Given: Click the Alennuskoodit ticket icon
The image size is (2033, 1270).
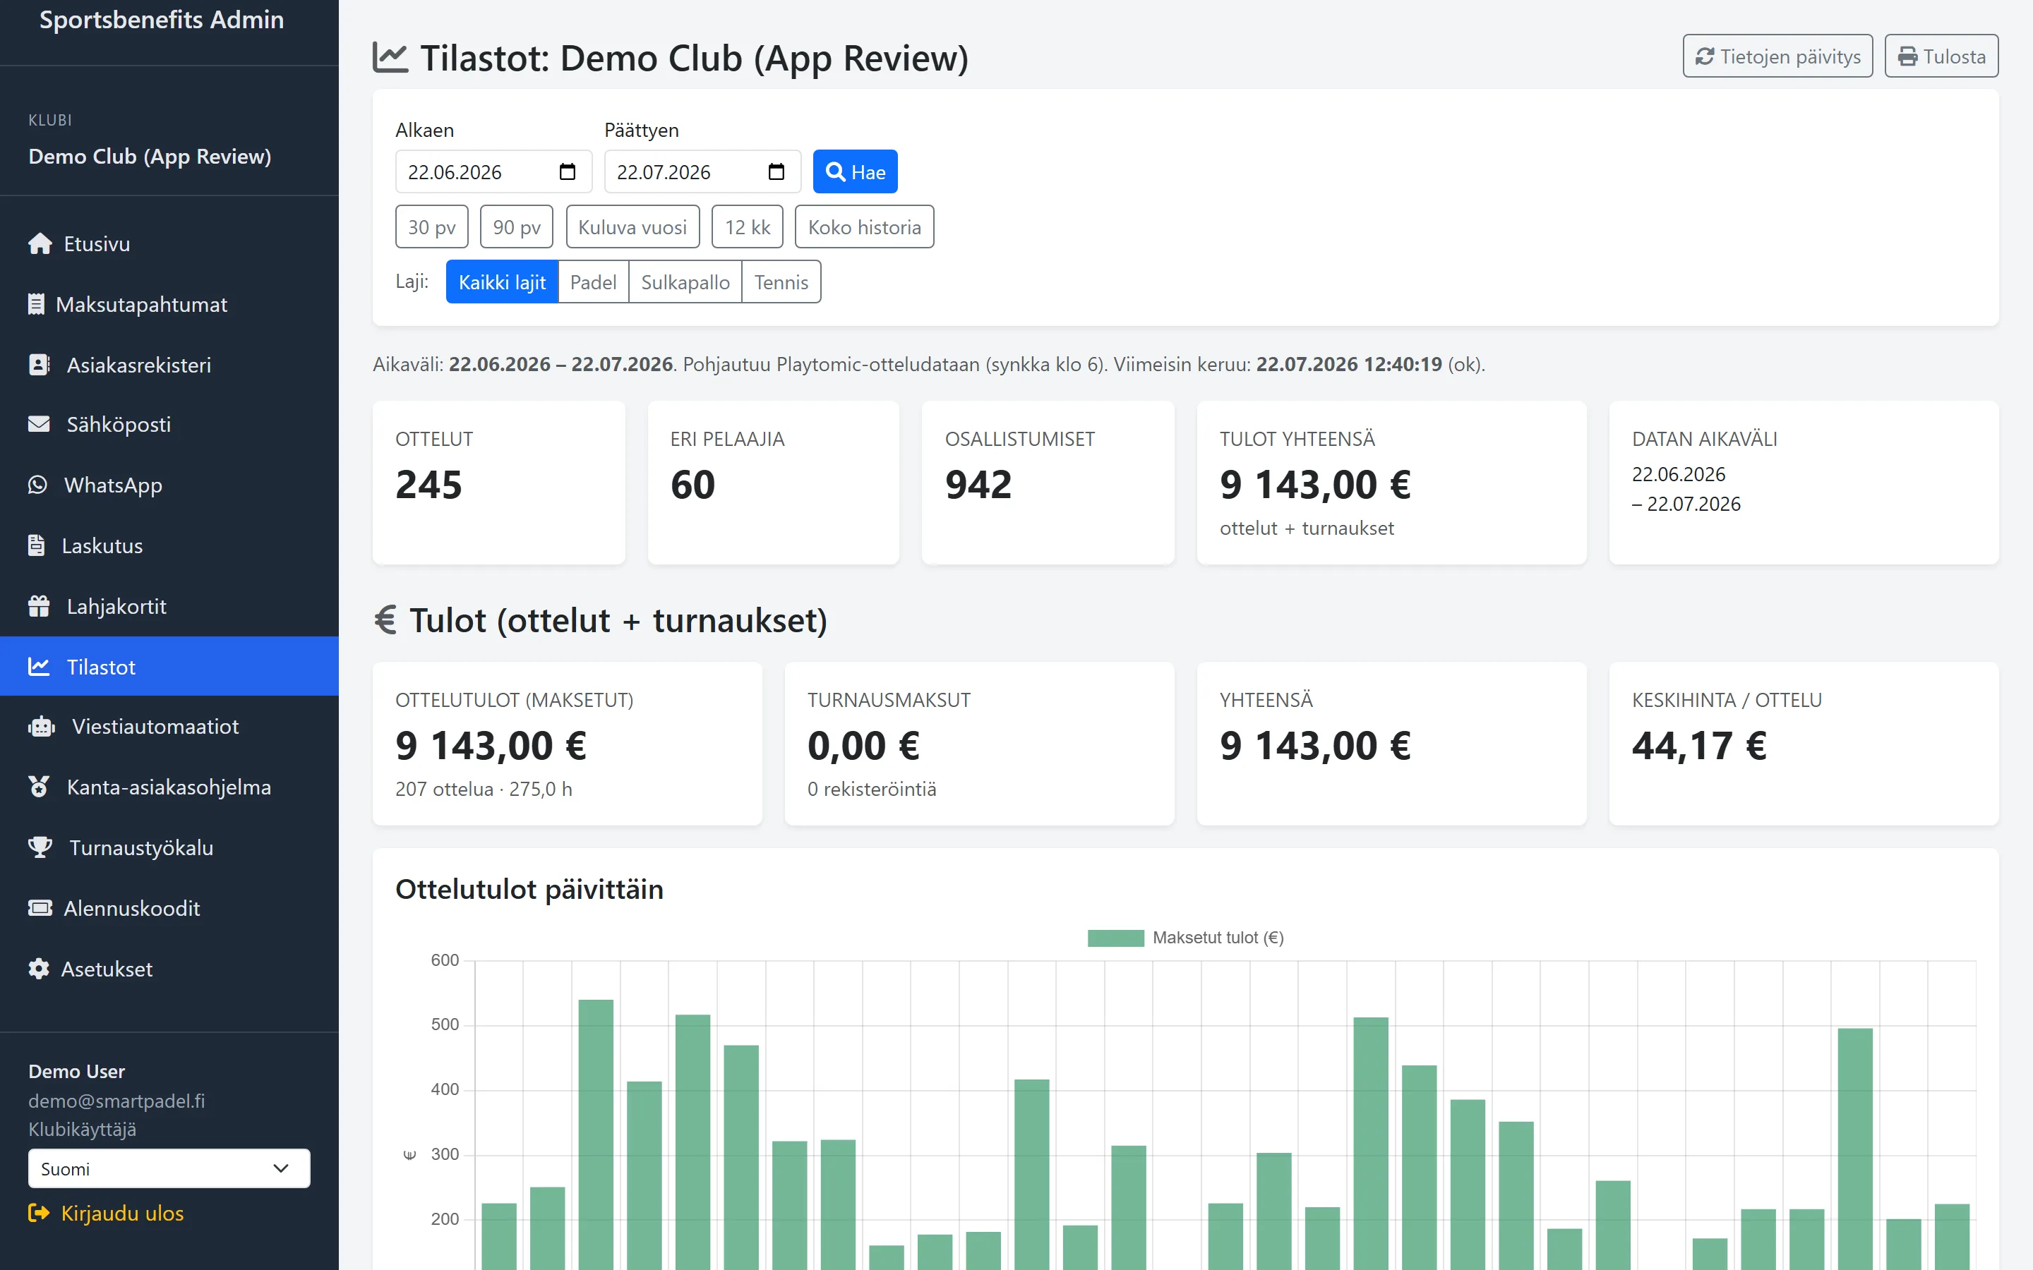Looking at the screenshot, I should click(40, 908).
